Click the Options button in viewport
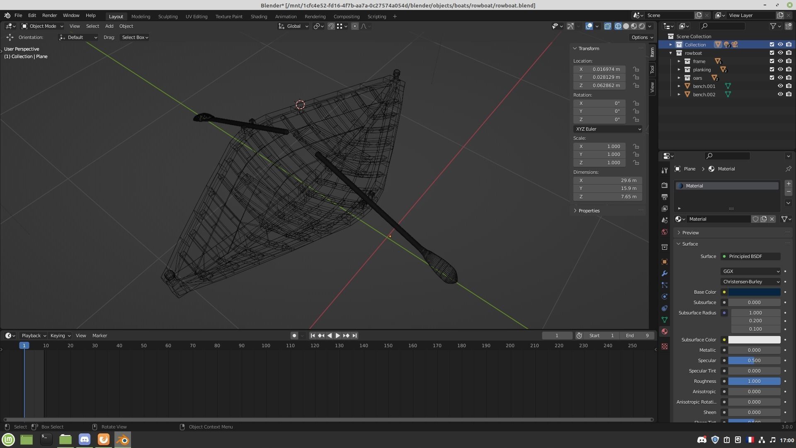Viewport: 796px width, 448px height. 641,37
